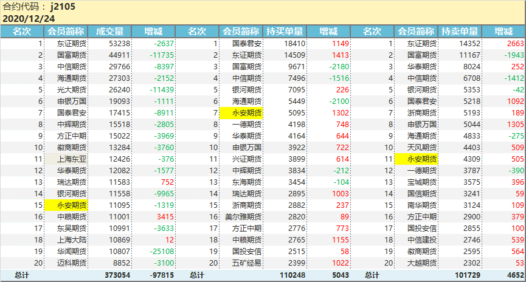Select 光大期货 in the volume list

point(72,90)
